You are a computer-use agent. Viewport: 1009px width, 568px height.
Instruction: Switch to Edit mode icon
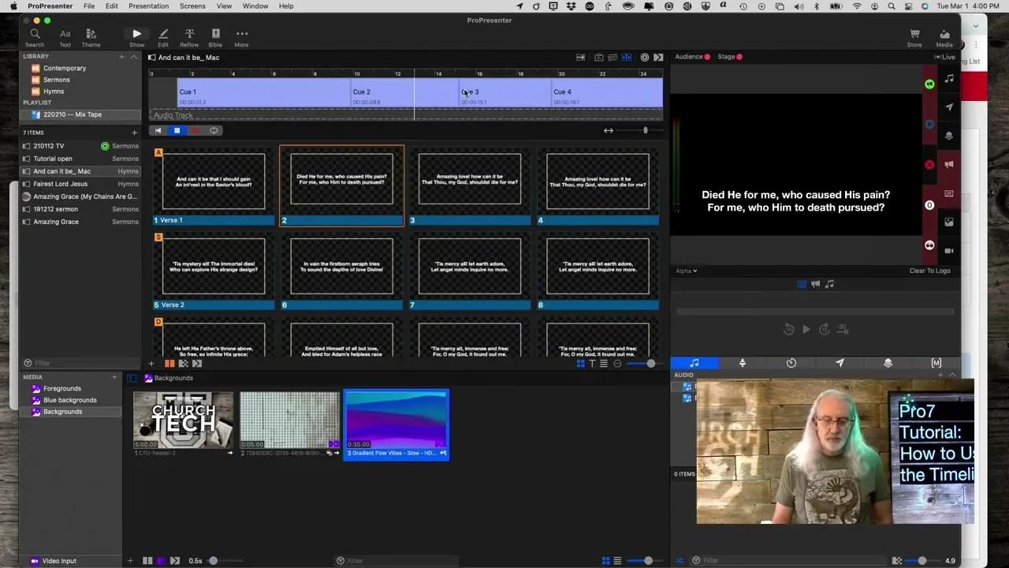point(163,37)
